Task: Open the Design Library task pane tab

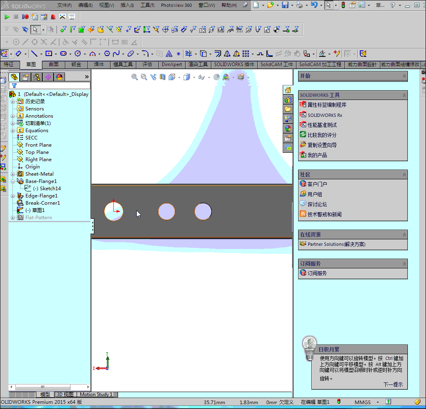Action: click(x=288, y=100)
